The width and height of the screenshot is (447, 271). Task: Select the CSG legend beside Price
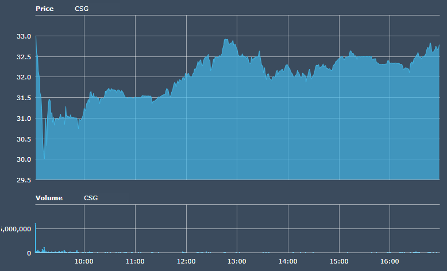[x=82, y=9]
